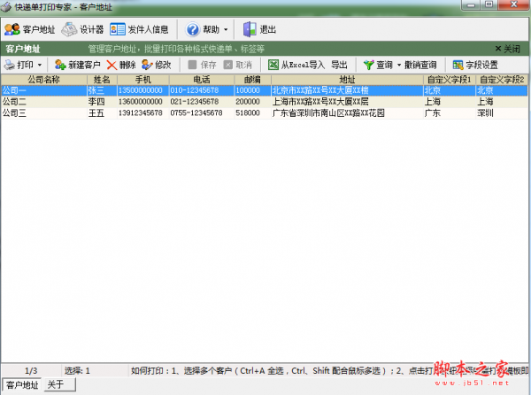Open the 客户地址 main toolbar icon
The width and height of the screenshot is (531, 395).
coord(12,29)
